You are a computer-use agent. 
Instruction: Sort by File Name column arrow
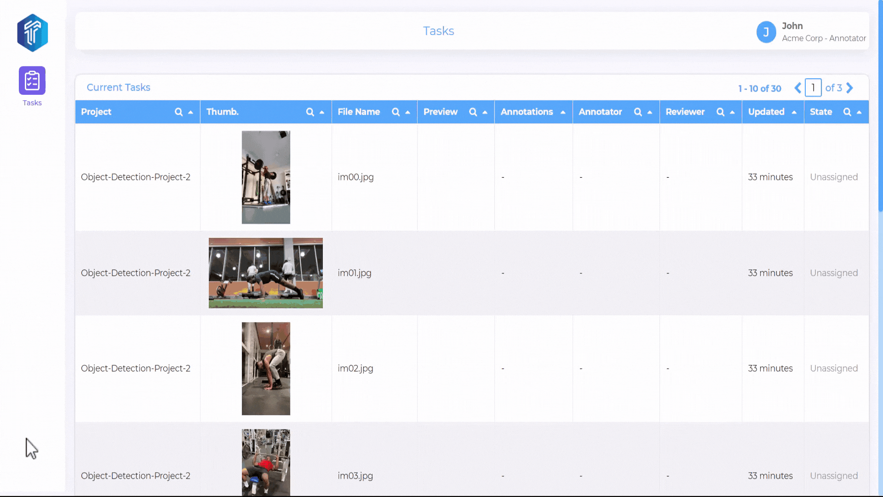[x=407, y=112]
